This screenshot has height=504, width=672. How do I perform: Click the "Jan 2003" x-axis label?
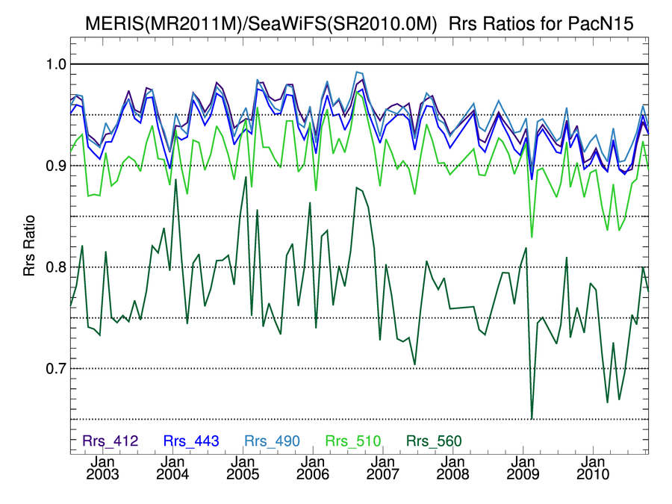[x=102, y=468]
